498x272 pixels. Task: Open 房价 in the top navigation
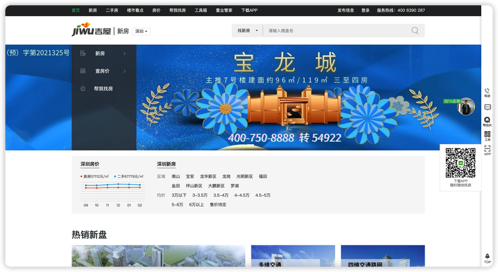pyautogui.click(x=156, y=10)
